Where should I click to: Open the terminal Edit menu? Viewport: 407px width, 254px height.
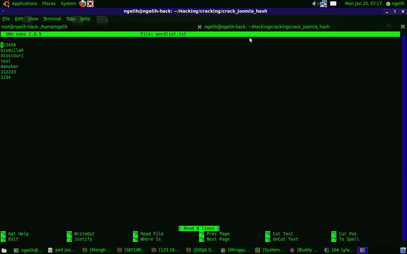[19, 19]
